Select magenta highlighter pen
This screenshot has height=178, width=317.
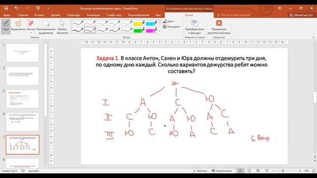[x=152, y=30]
